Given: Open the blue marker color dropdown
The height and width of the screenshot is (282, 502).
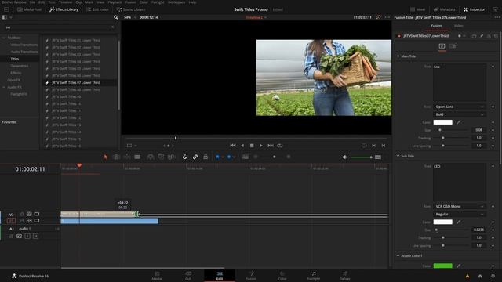Looking at the screenshot, I should (x=234, y=157).
